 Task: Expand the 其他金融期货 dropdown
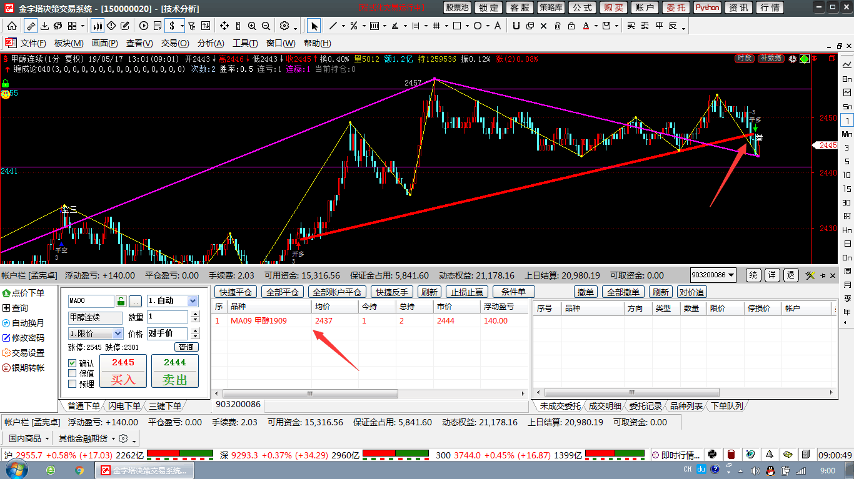pos(113,438)
